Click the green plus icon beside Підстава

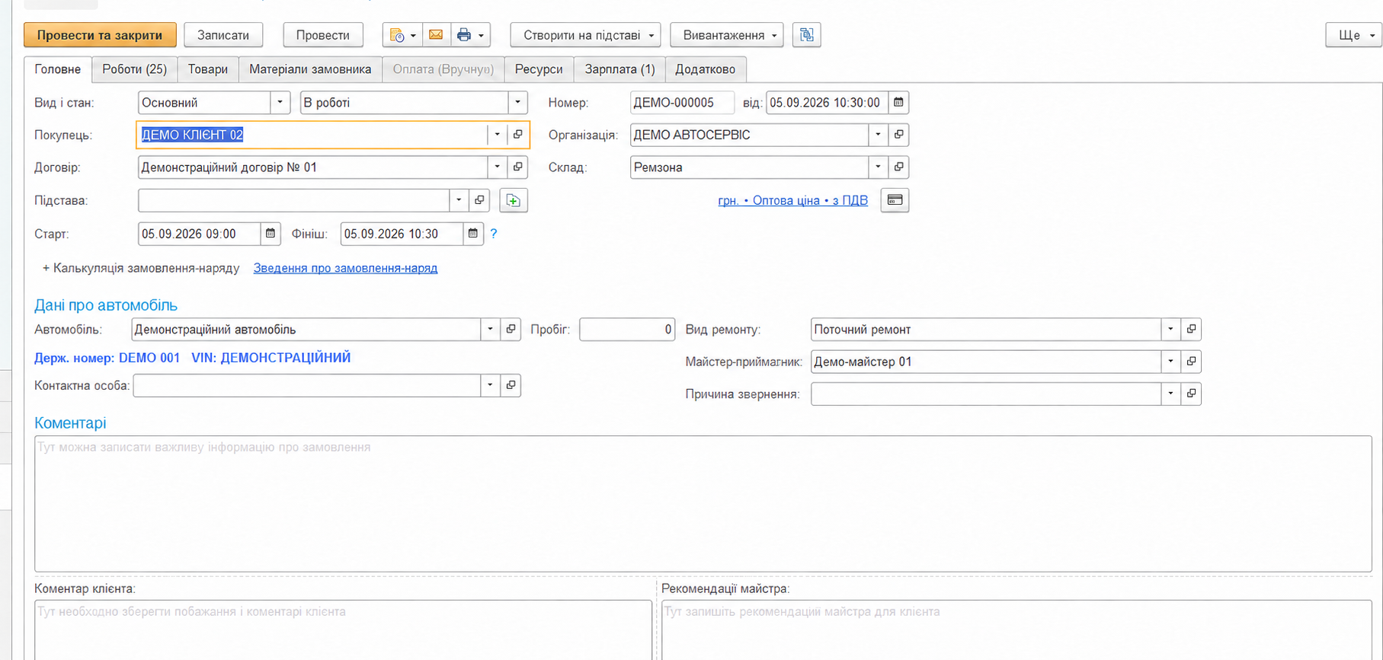click(514, 201)
